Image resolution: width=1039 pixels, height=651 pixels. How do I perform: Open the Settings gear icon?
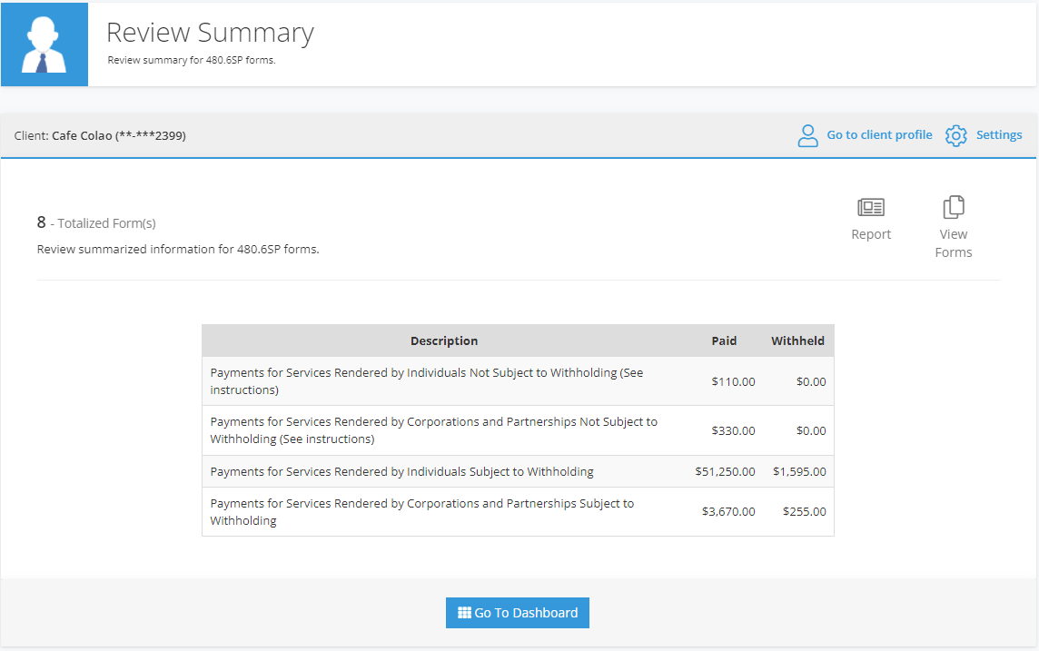(955, 136)
